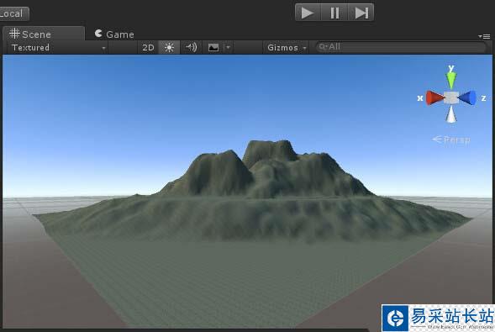Screen dimensions: 495x332
Task: Click the gizmo center cube
Action: 451,97
